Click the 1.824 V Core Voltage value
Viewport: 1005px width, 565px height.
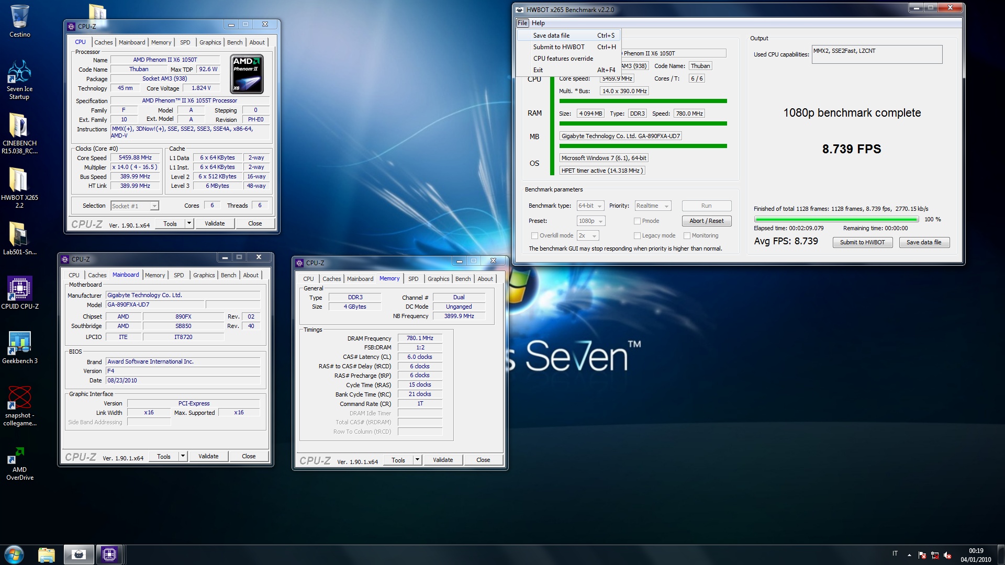pos(201,88)
